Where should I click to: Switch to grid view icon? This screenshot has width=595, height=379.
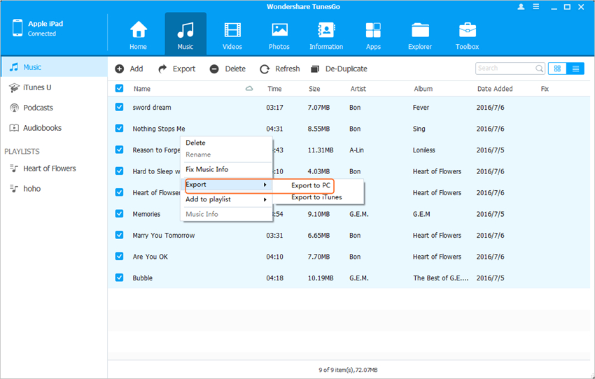[x=558, y=69]
